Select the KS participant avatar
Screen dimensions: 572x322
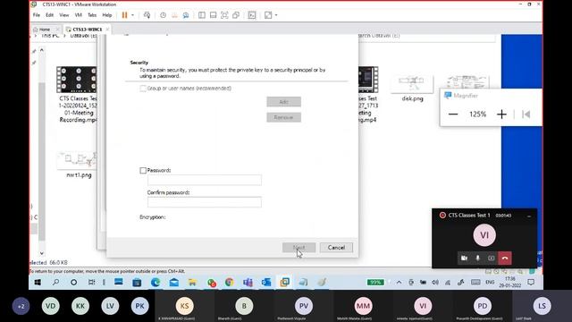coord(185,306)
